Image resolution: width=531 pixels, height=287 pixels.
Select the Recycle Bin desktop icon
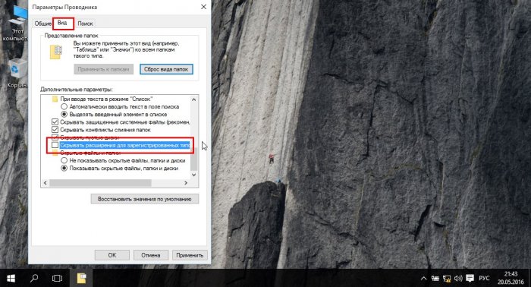(x=16, y=74)
